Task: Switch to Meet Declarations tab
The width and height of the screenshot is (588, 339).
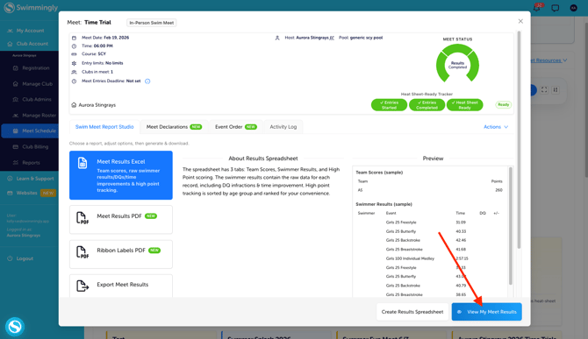Action: (x=174, y=127)
